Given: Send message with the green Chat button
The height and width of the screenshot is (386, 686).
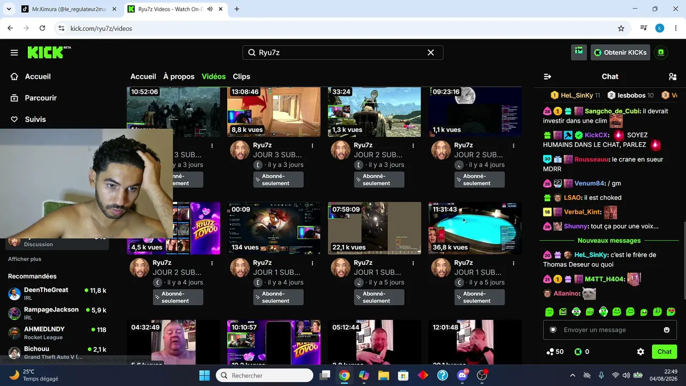Looking at the screenshot, I should pyautogui.click(x=665, y=352).
